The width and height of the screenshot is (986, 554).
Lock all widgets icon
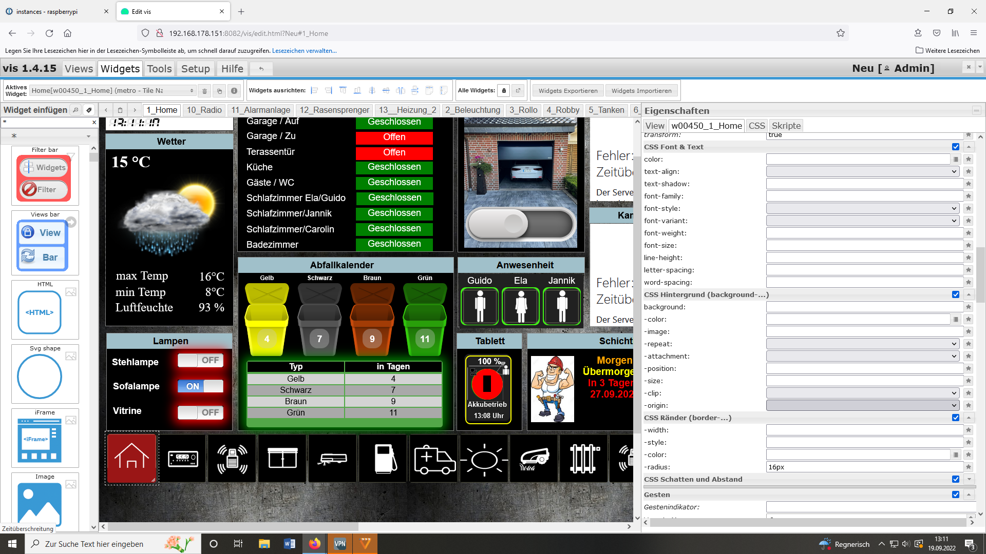pyautogui.click(x=504, y=91)
